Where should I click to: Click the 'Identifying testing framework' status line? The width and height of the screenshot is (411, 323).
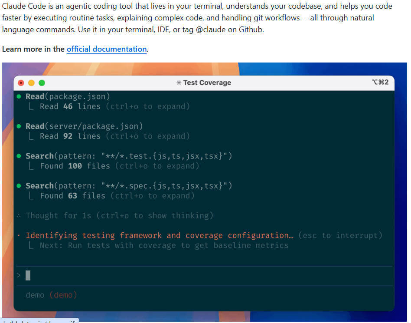160,235
